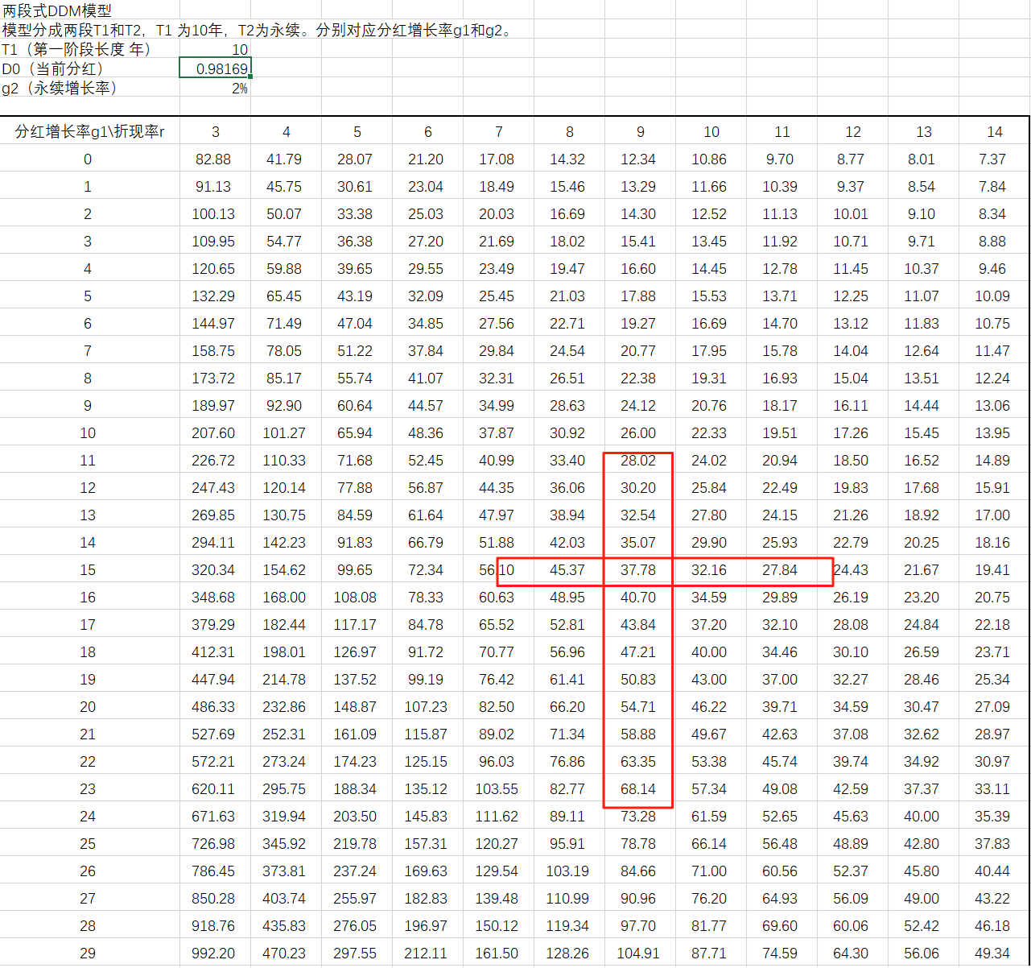The width and height of the screenshot is (1031, 968).
Task: Select cell 40.00 at g1 18, r 10
Action: point(711,652)
